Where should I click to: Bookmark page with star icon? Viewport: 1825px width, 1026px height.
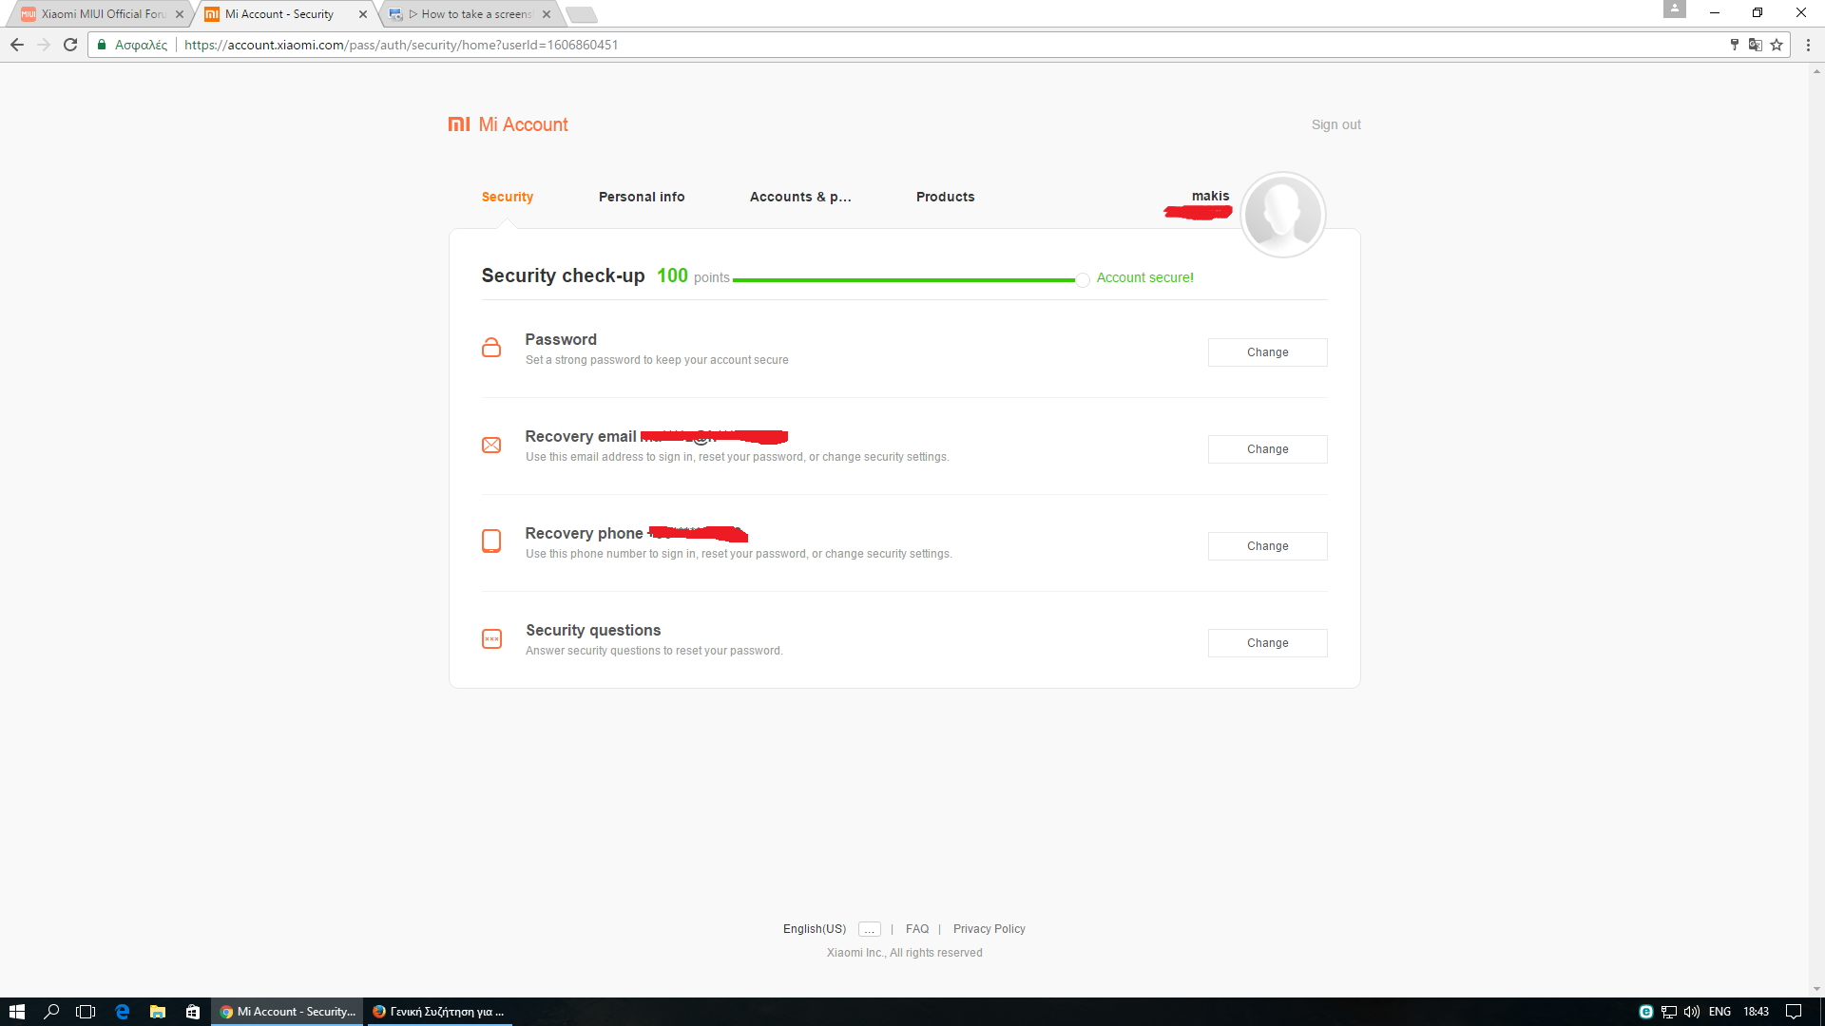1777,45
